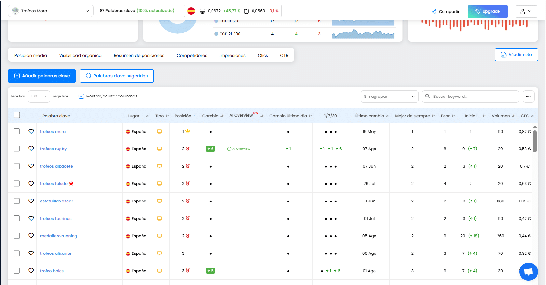Open the chat support bubble
Viewport: 546px width, 285px height.
coord(528,271)
